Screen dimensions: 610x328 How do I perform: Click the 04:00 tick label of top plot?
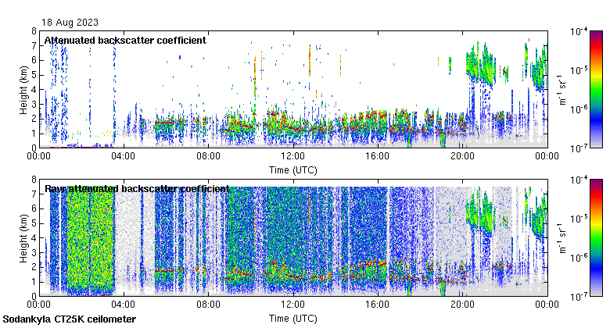[x=124, y=156]
